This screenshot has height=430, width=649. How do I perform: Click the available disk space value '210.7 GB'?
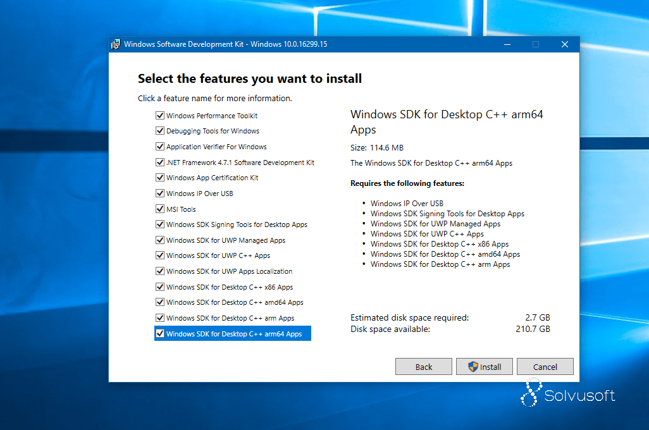click(533, 329)
